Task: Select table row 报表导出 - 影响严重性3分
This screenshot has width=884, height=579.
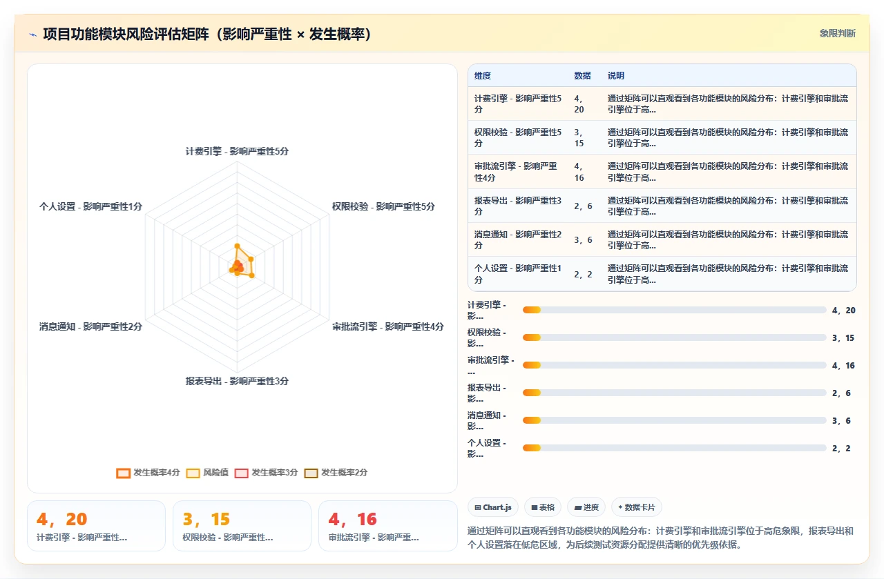Action: [x=662, y=206]
